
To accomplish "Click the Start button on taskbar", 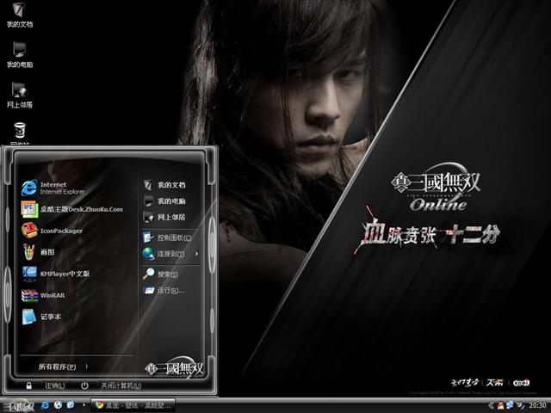I will tap(18, 405).
